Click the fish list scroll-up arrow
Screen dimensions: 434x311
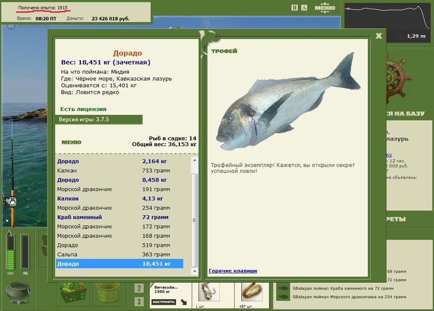pyautogui.click(x=195, y=160)
